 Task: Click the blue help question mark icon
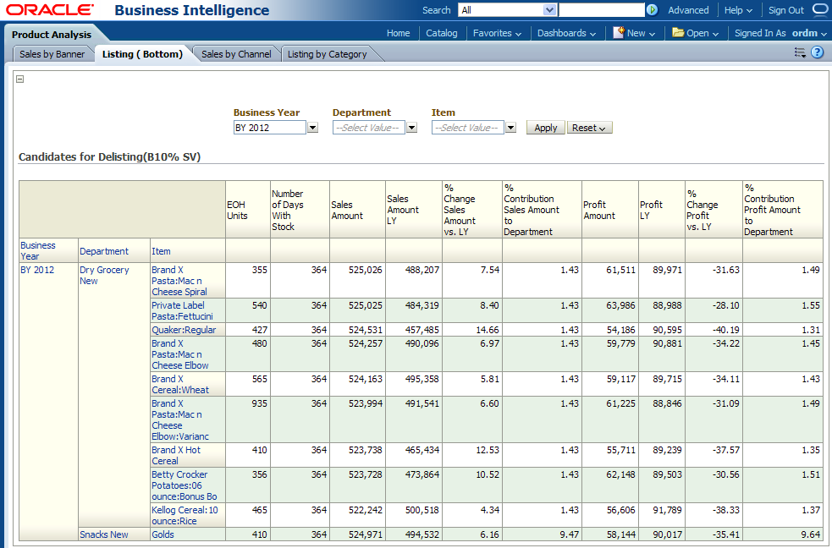coord(817,52)
